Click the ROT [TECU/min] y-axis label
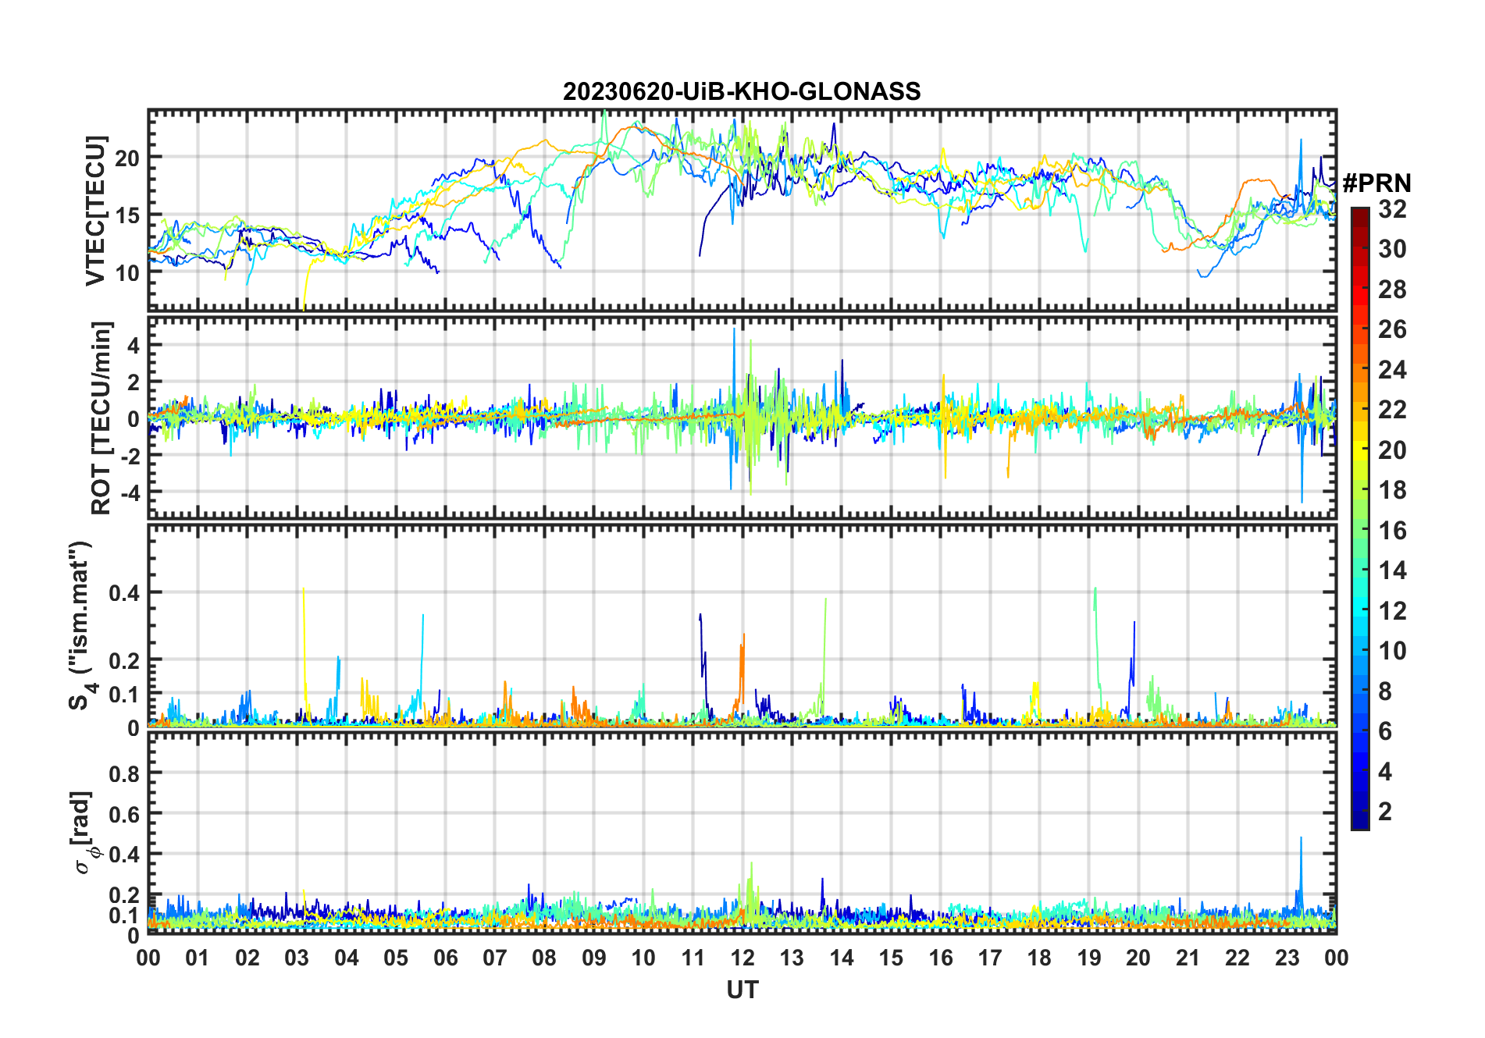Screen dimensions: 1485x1038 (x=101, y=418)
